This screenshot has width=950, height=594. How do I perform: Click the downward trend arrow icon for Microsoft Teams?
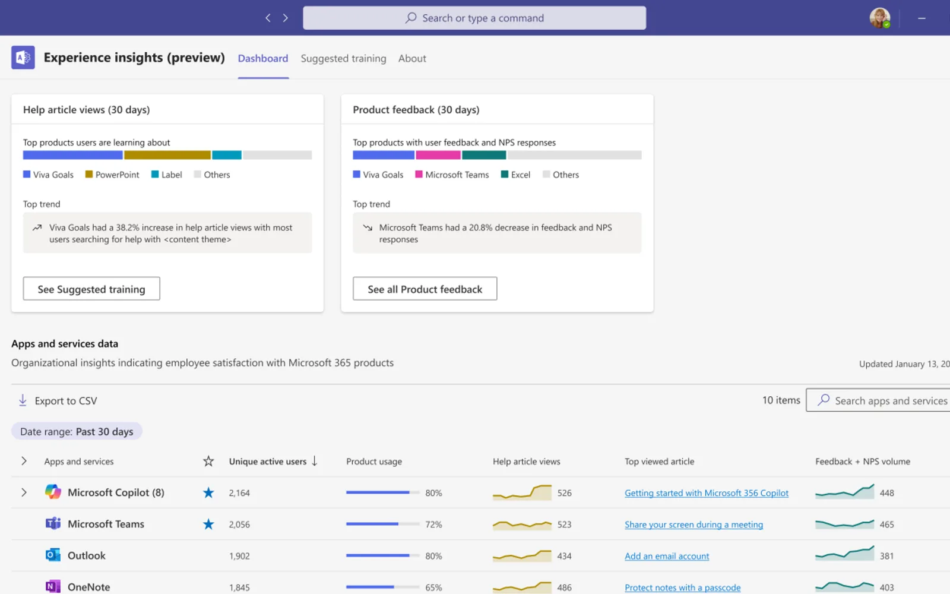(368, 228)
